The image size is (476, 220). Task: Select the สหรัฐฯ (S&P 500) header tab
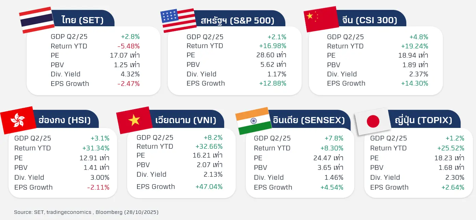237,21
